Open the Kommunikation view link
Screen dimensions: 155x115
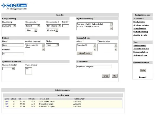point(140,52)
